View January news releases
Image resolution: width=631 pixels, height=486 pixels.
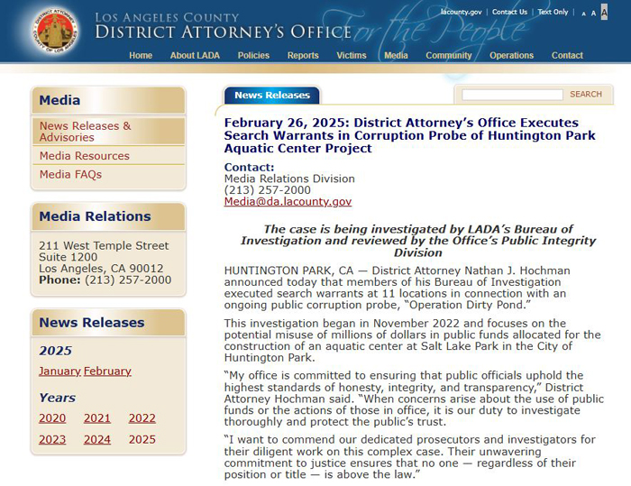[59, 371]
